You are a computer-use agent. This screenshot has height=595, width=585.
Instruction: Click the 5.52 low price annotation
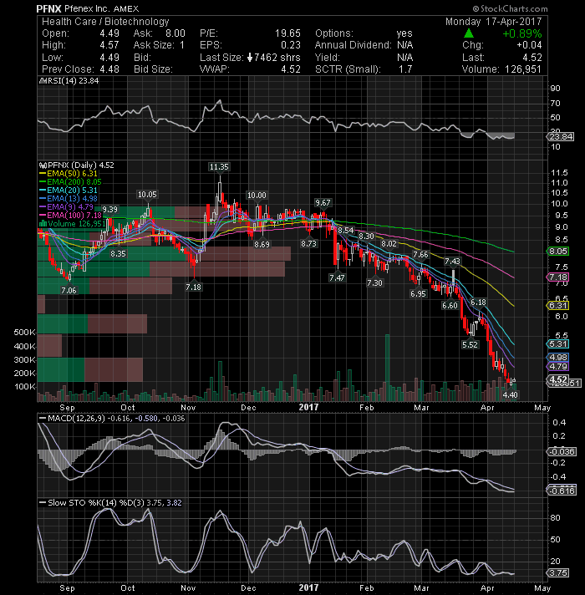470,344
